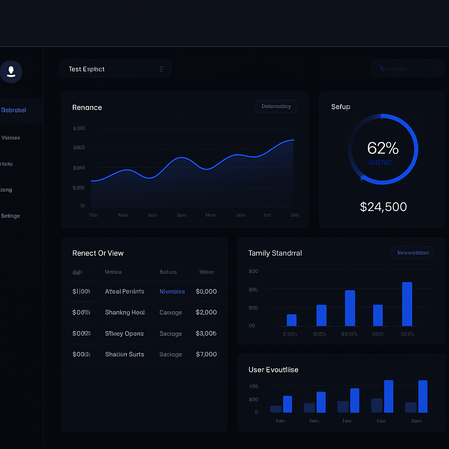Open the menu icon in Test Espfact box
This screenshot has height=449, width=449.
tap(161, 69)
